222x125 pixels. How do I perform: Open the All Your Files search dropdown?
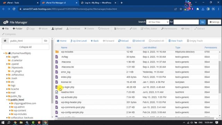pyautogui.click(x=157, y=22)
